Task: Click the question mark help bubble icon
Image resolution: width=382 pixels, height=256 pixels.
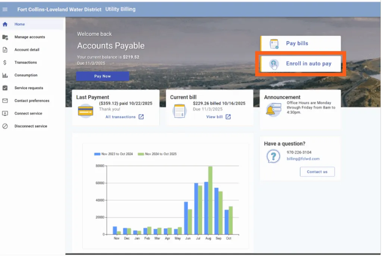Action: [x=273, y=156]
